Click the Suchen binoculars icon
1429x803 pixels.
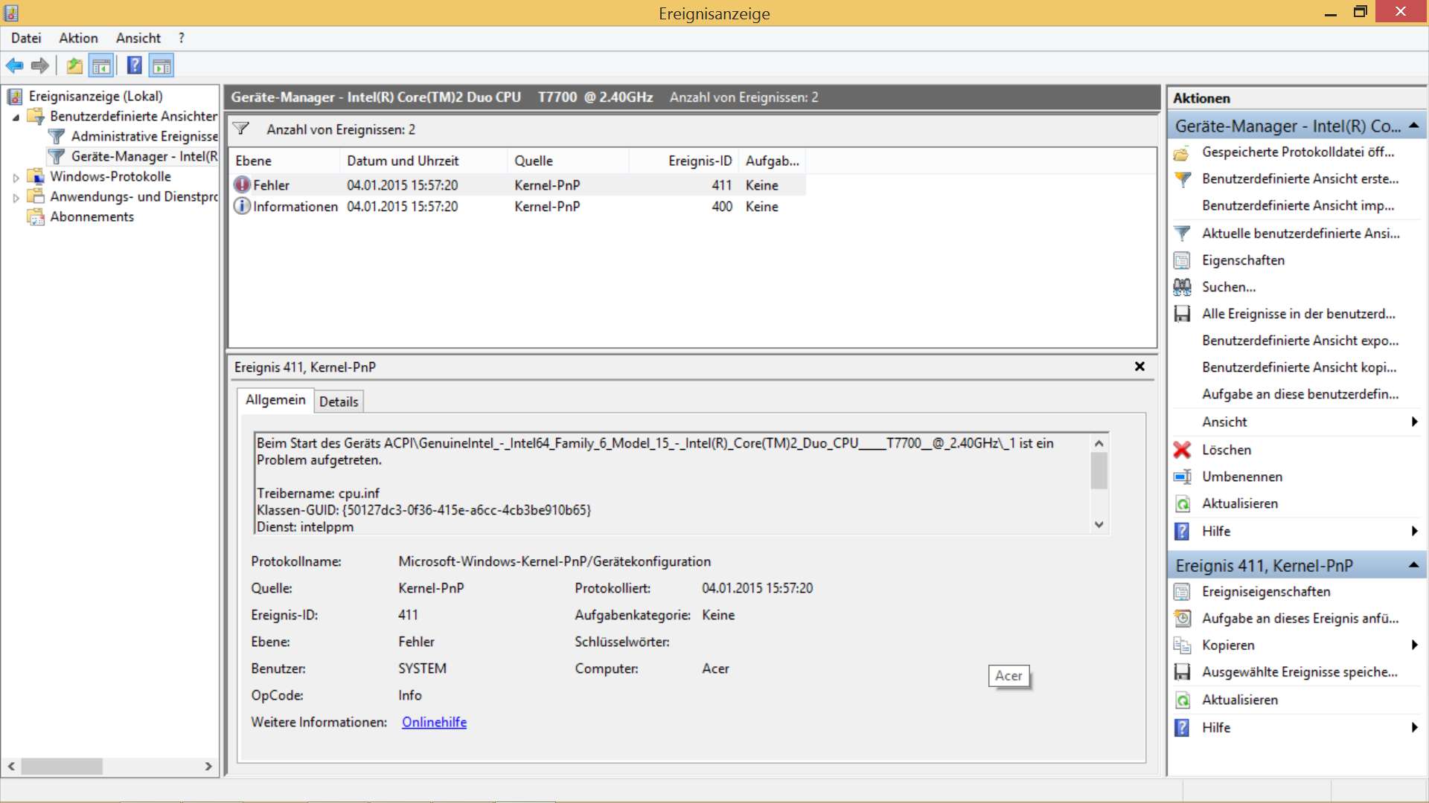(x=1182, y=287)
